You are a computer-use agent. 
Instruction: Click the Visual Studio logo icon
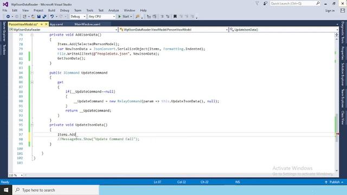[x=5, y=4]
